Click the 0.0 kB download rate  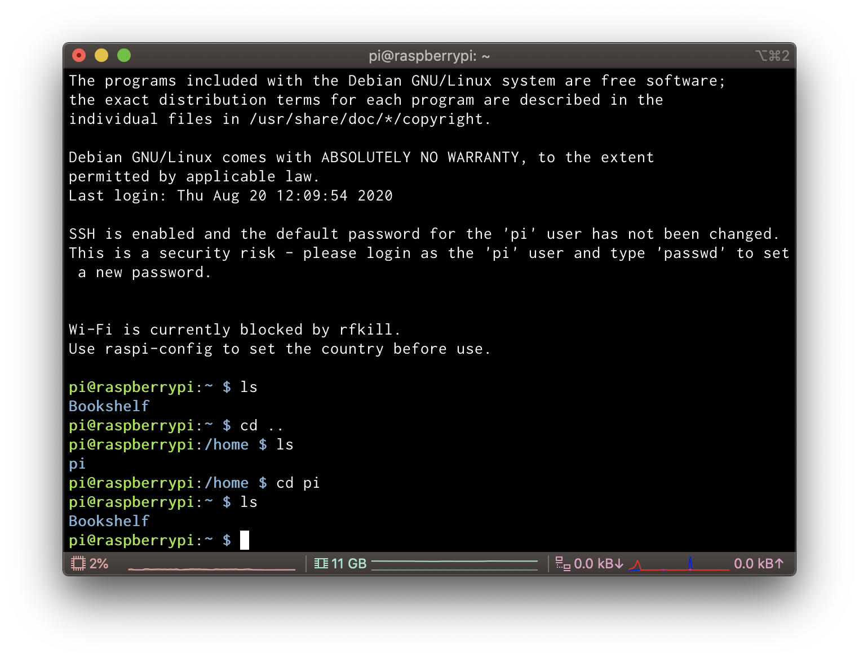[x=599, y=564]
